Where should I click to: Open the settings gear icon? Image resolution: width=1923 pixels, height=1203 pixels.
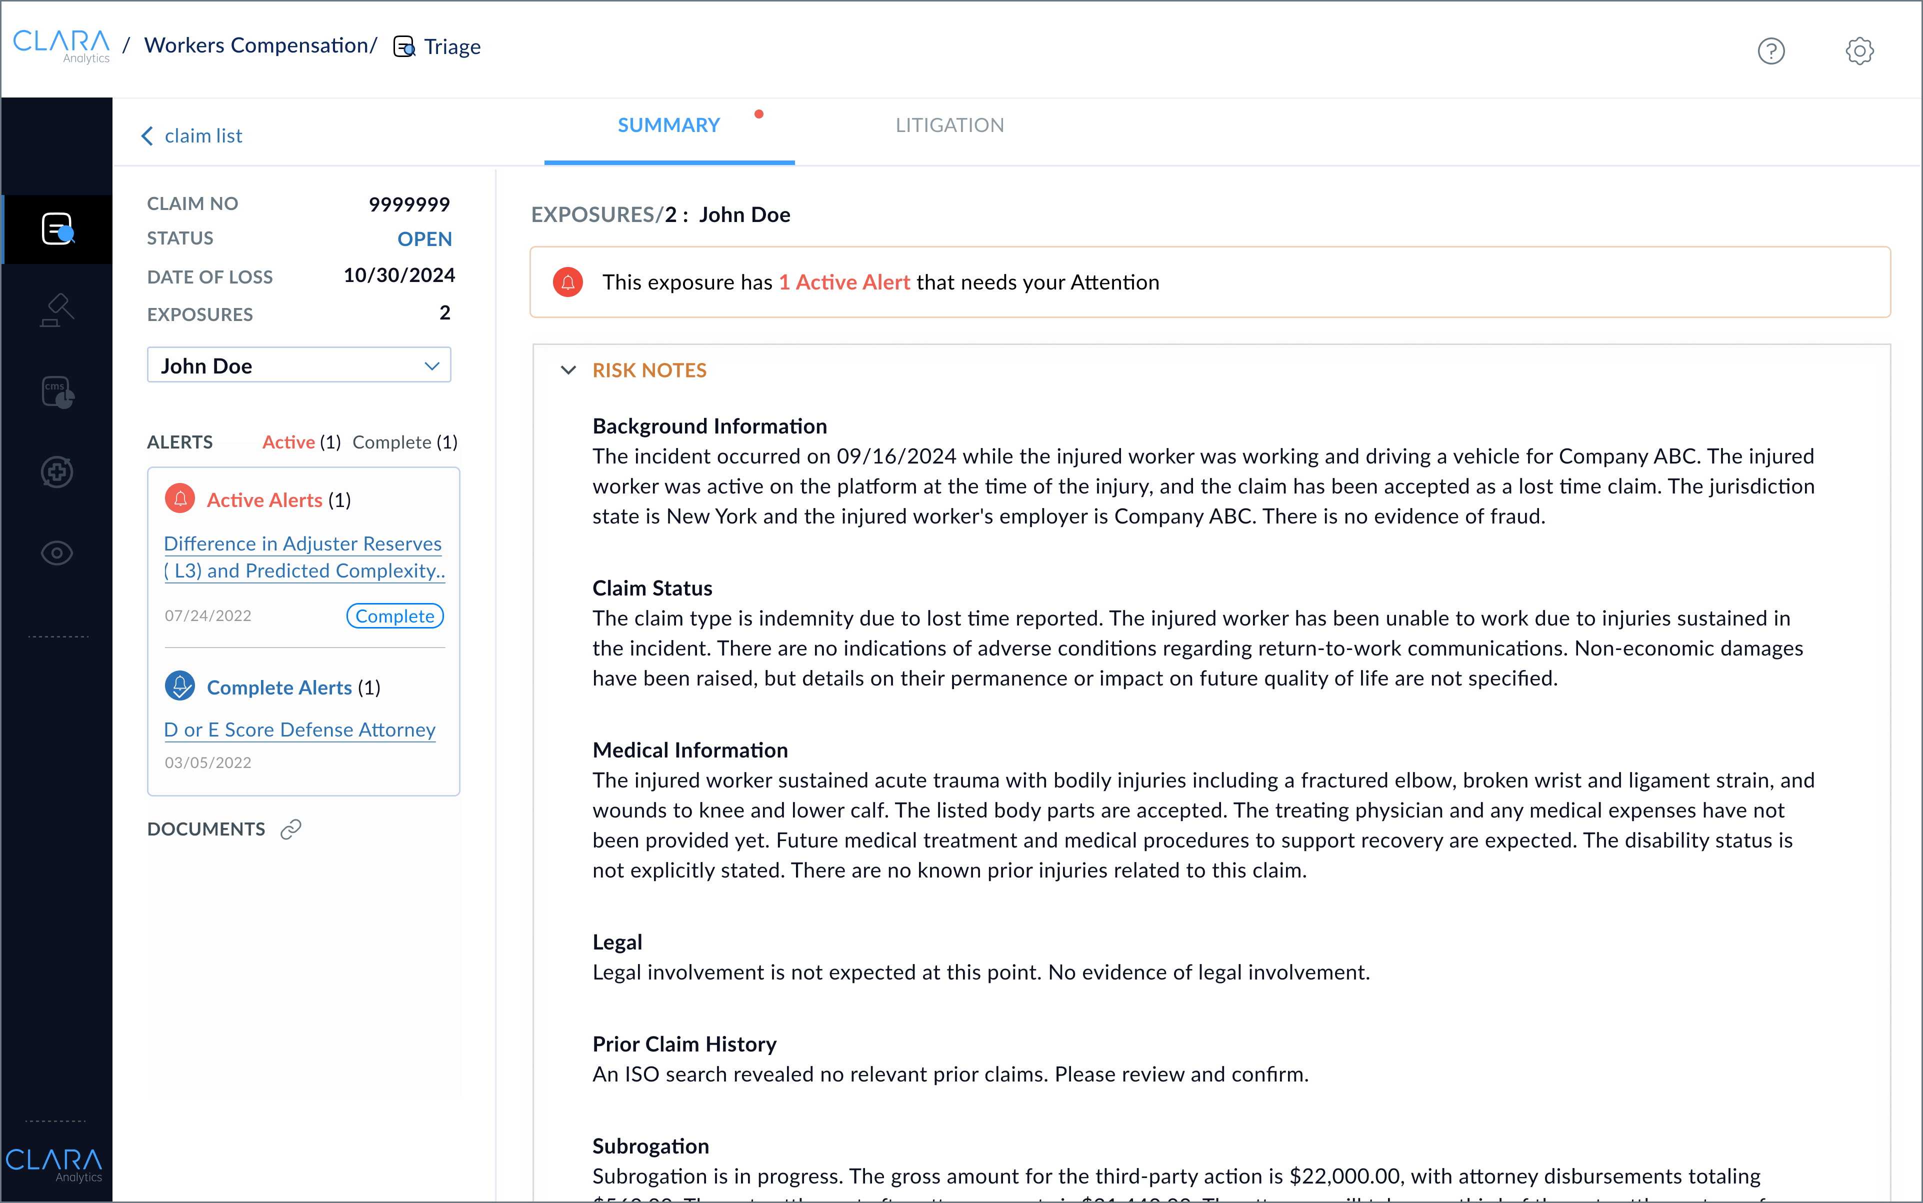(1859, 51)
